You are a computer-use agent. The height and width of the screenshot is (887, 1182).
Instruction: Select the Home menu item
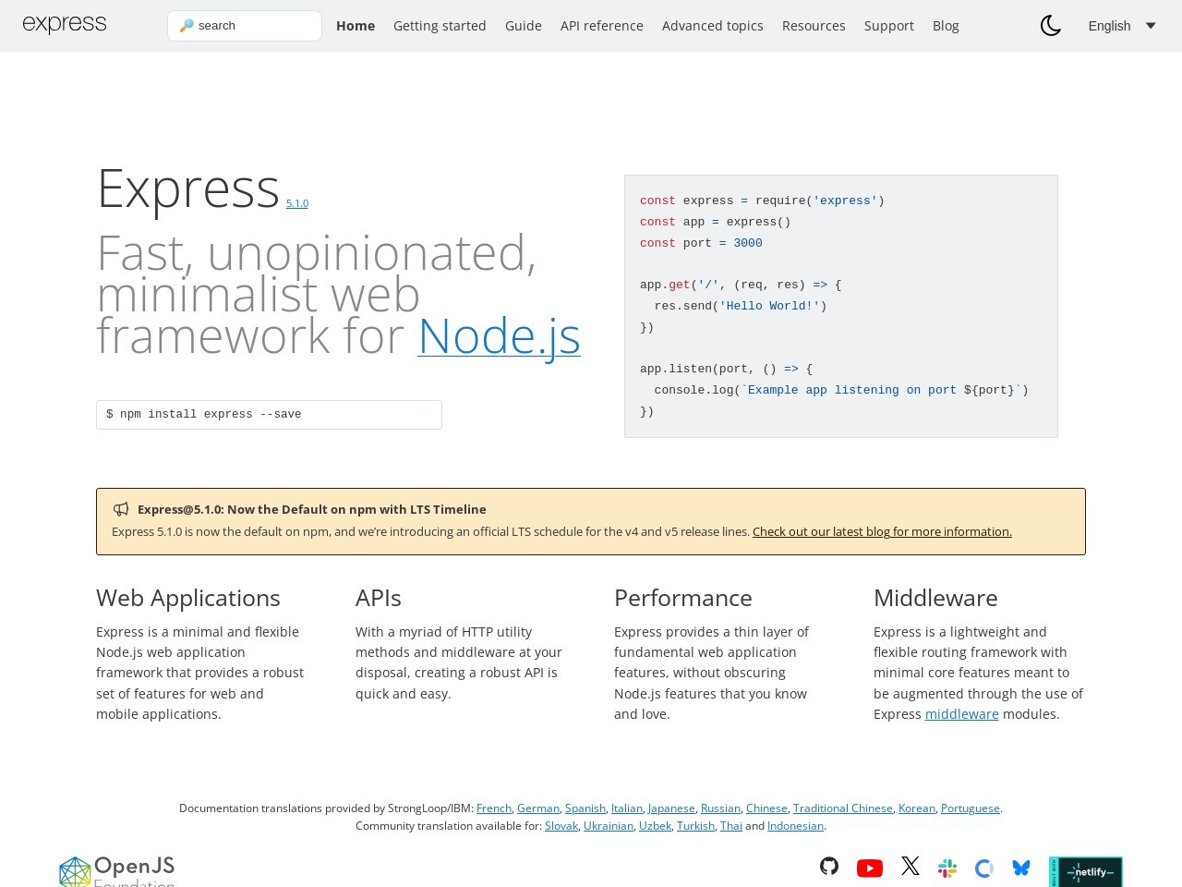[x=356, y=26]
